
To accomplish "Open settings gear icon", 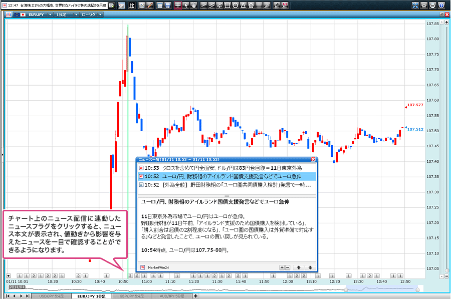I will (424, 6).
